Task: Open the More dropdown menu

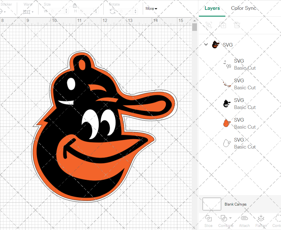Action: coord(151,9)
